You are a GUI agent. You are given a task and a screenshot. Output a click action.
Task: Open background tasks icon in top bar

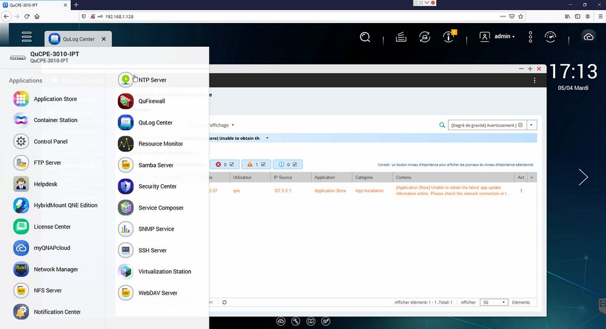click(x=401, y=37)
